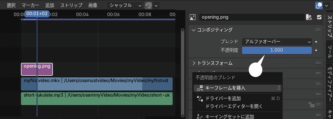Expand the トランスフォーム panel
The image size is (333, 119).
click(194, 63)
